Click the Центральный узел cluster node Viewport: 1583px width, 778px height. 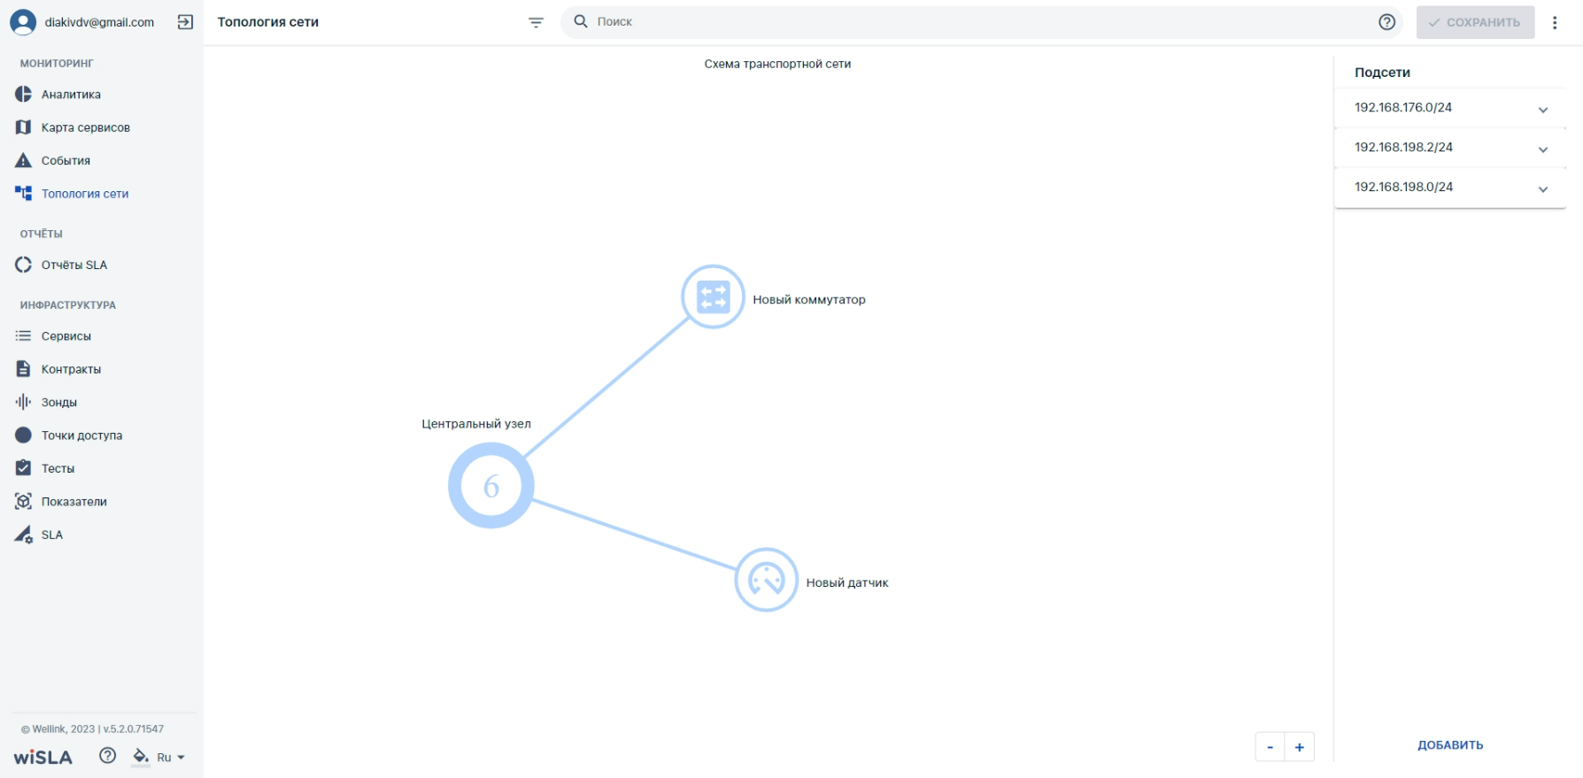pyautogui.click(x=491, y=486)
